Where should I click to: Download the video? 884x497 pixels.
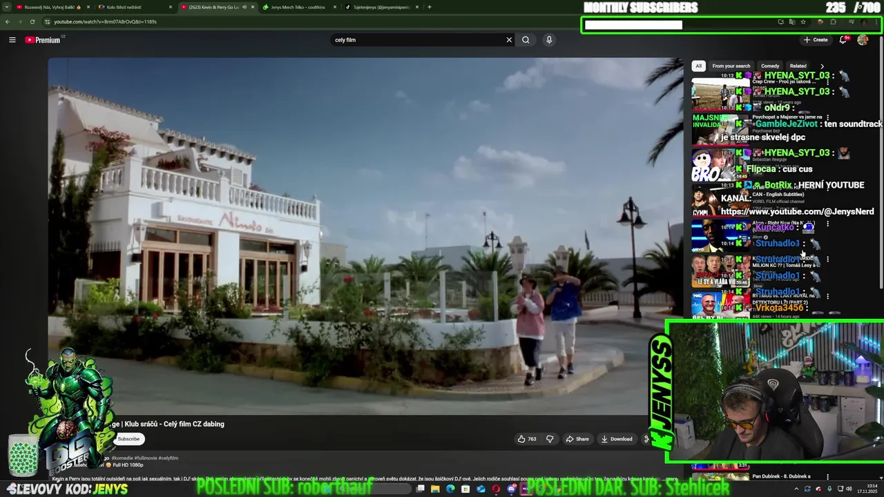pos(617,439)
